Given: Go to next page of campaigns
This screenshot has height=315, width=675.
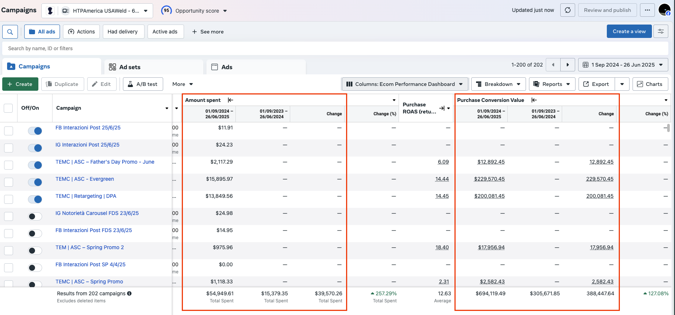Looking at the screenshot, I should (567, 65).
